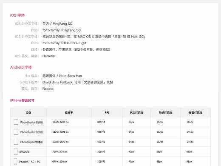
Task: Click the iPhone6 plus放大版 device name
Action: tap(31, 132)
